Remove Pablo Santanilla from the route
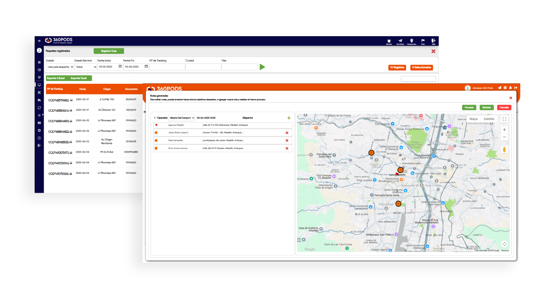Screen dimensions: 537x302 coord(287,140)
